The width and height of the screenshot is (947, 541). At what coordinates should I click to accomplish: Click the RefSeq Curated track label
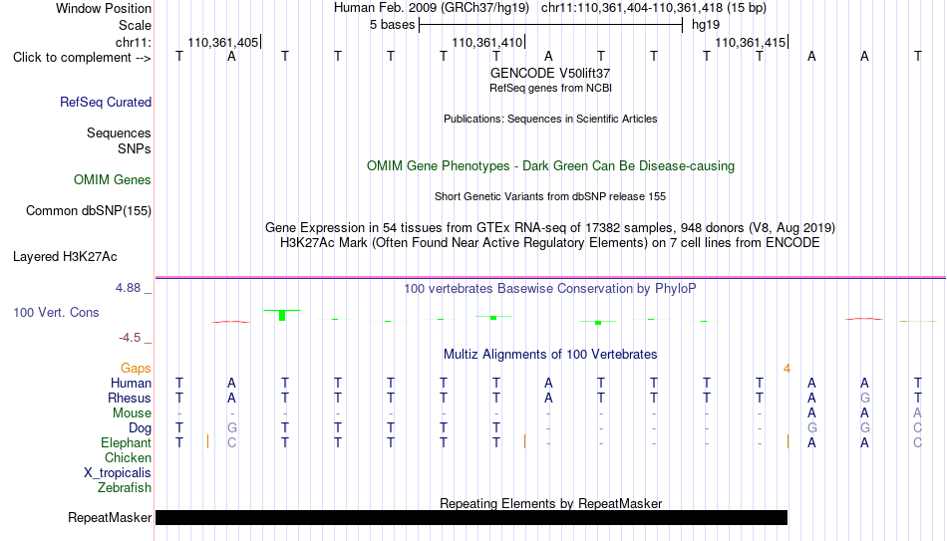pos(106,102)
